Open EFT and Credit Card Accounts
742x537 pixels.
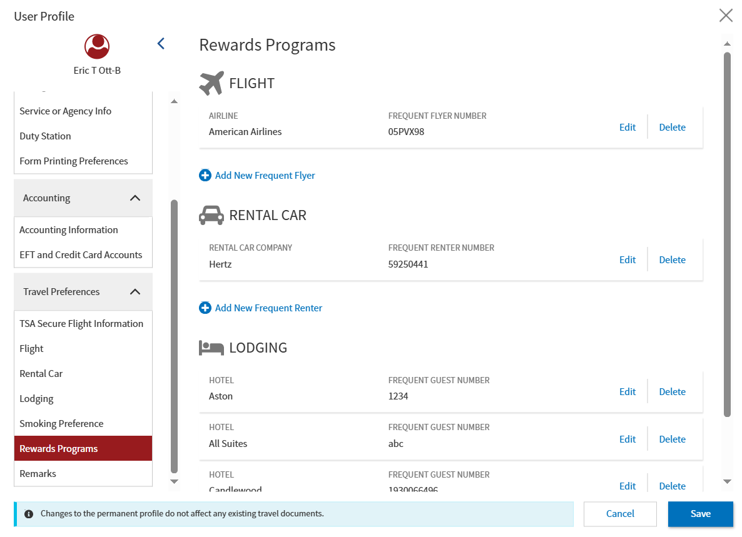tap(81, 255)
